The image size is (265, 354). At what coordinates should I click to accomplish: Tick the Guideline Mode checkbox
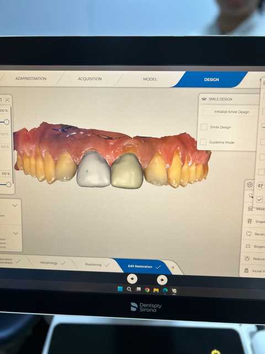click(203, 142)
